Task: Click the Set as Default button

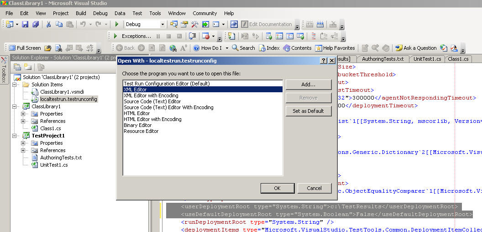Action: pos(308,111)
